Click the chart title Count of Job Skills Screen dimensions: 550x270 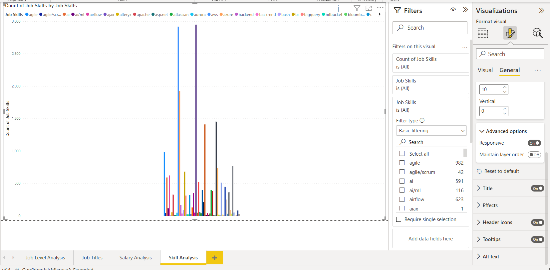41,6
